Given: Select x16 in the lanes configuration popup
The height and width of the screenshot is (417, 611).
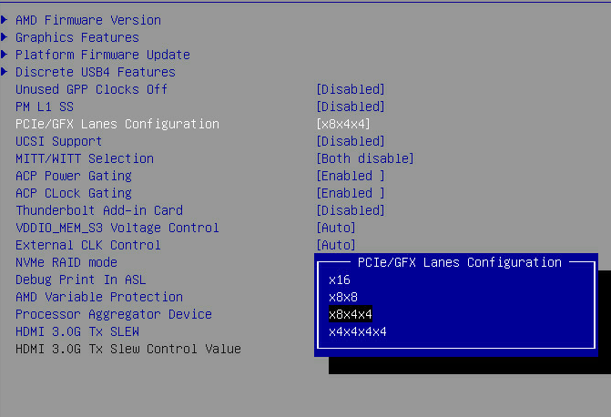Looking at the screenshot, I should [340, 280].
